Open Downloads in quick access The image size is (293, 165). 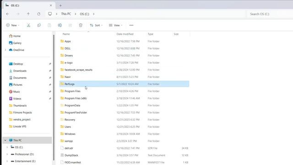coord(18,71)
